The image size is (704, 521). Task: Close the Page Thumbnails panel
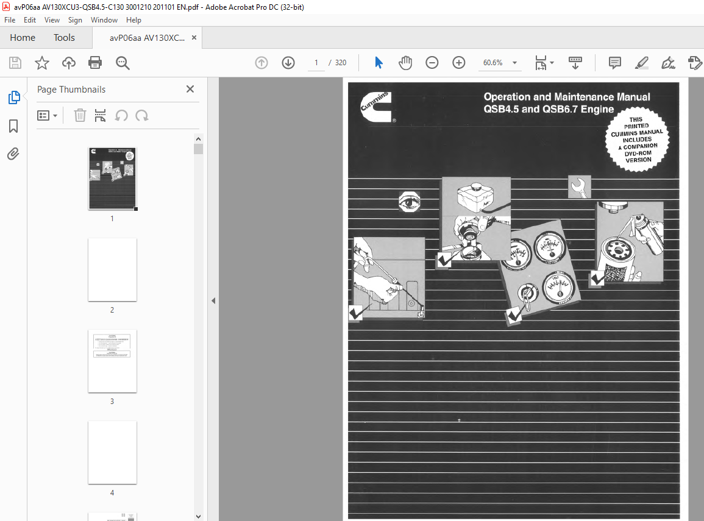(190, 90)
